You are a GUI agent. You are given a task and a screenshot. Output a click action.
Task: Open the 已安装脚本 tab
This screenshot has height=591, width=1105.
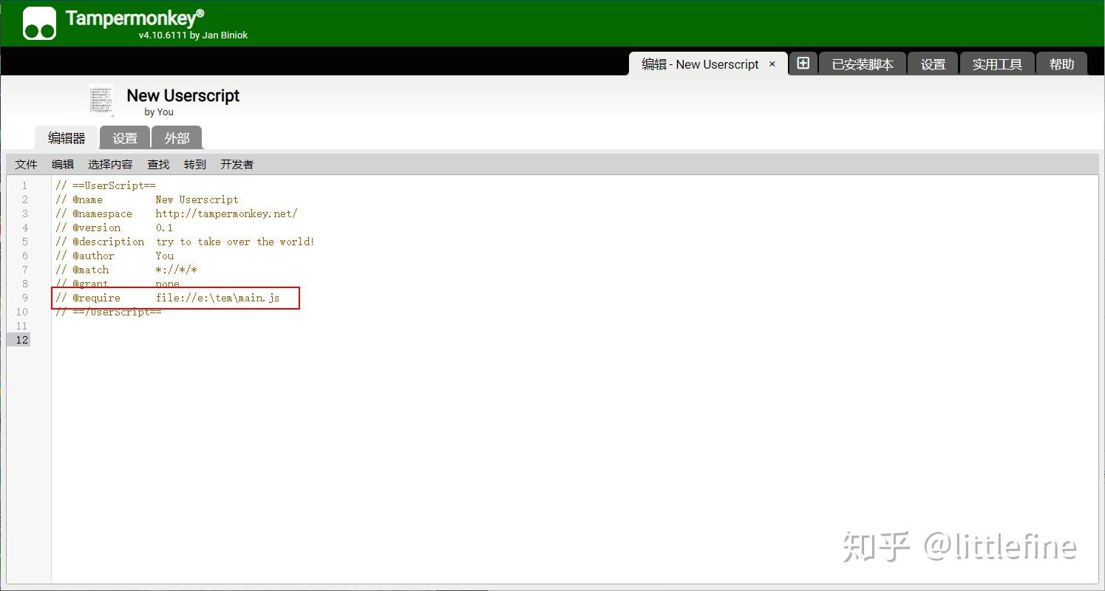coord(863,64)
